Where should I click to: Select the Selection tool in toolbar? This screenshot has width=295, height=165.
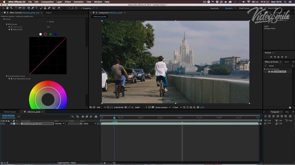coord(3,8)
